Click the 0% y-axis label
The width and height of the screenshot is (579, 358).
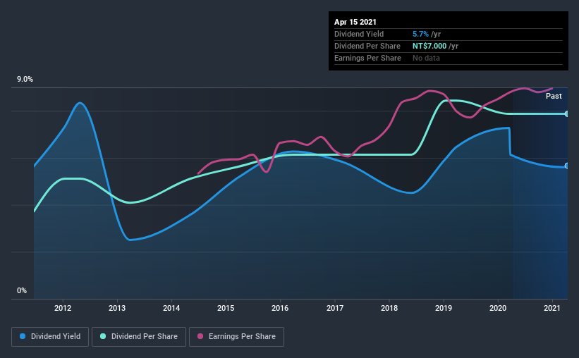tap(22, 291)
